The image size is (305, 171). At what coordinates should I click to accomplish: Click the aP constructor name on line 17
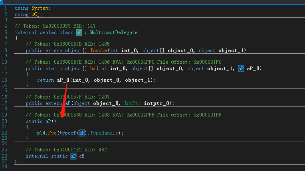(x=68, y=103)
